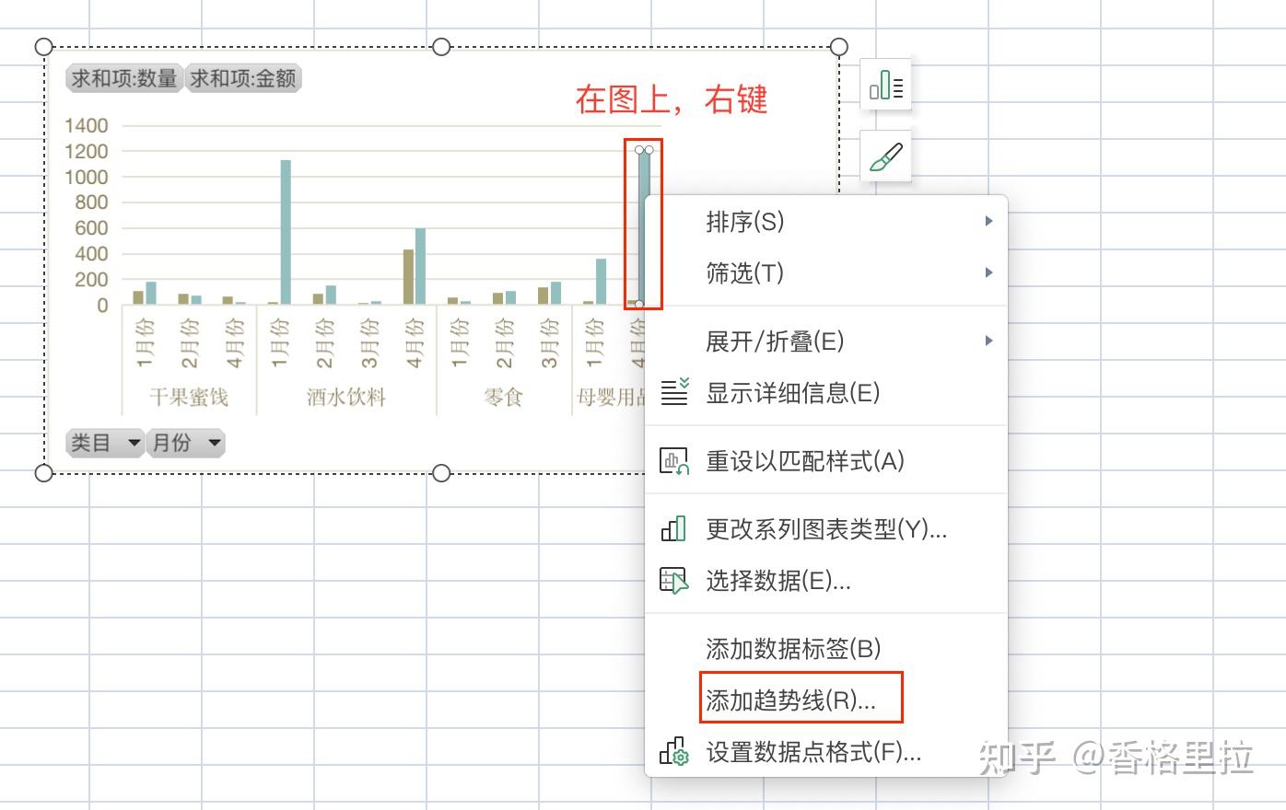The width and height of the screenshot is (1286, 810).
Task: Click the bottom-center chart resize handle
Action: point(441,473)
